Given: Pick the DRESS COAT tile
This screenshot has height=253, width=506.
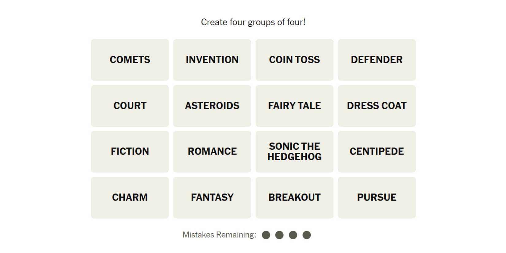Looking at the screenshot, I should pyautogui.click(x=377, y=106).
